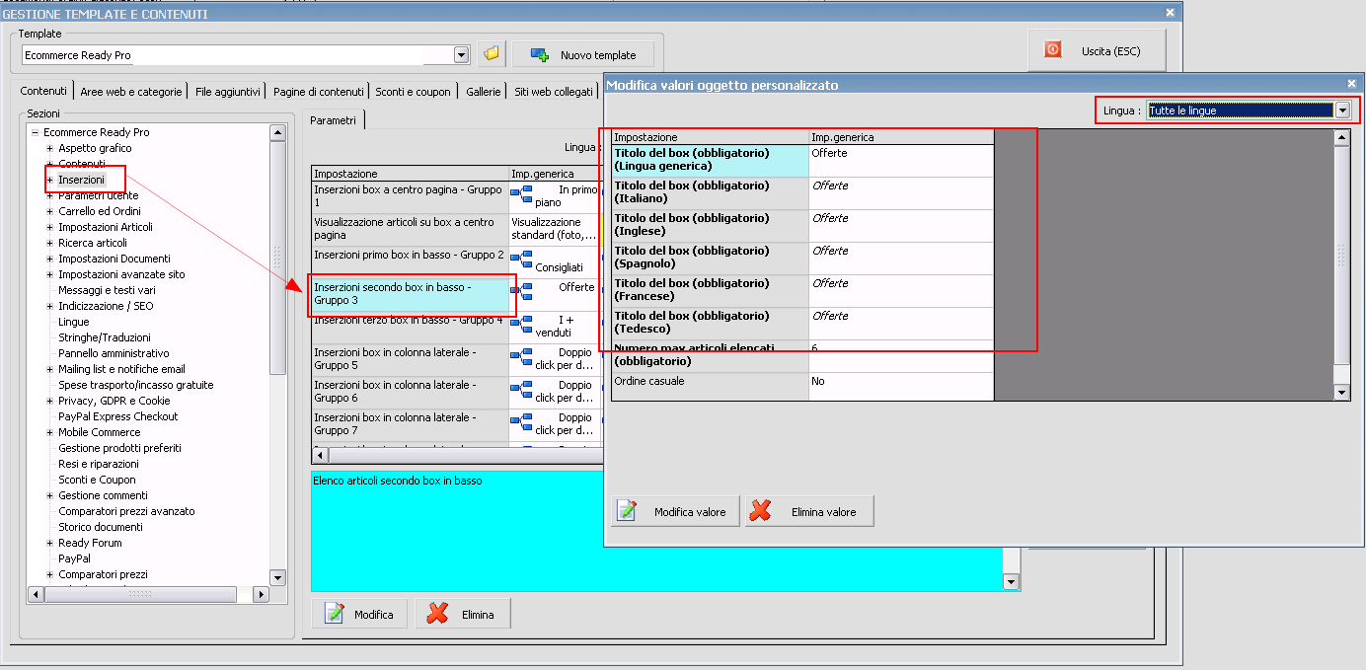Open Siti web collegati tab

point(554,91)
